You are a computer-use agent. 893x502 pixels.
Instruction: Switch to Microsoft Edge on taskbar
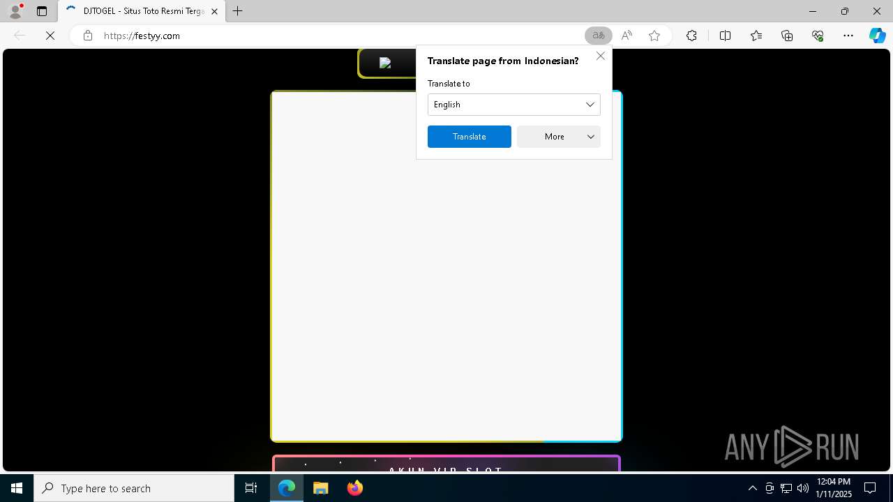click(x=287, y=488)
